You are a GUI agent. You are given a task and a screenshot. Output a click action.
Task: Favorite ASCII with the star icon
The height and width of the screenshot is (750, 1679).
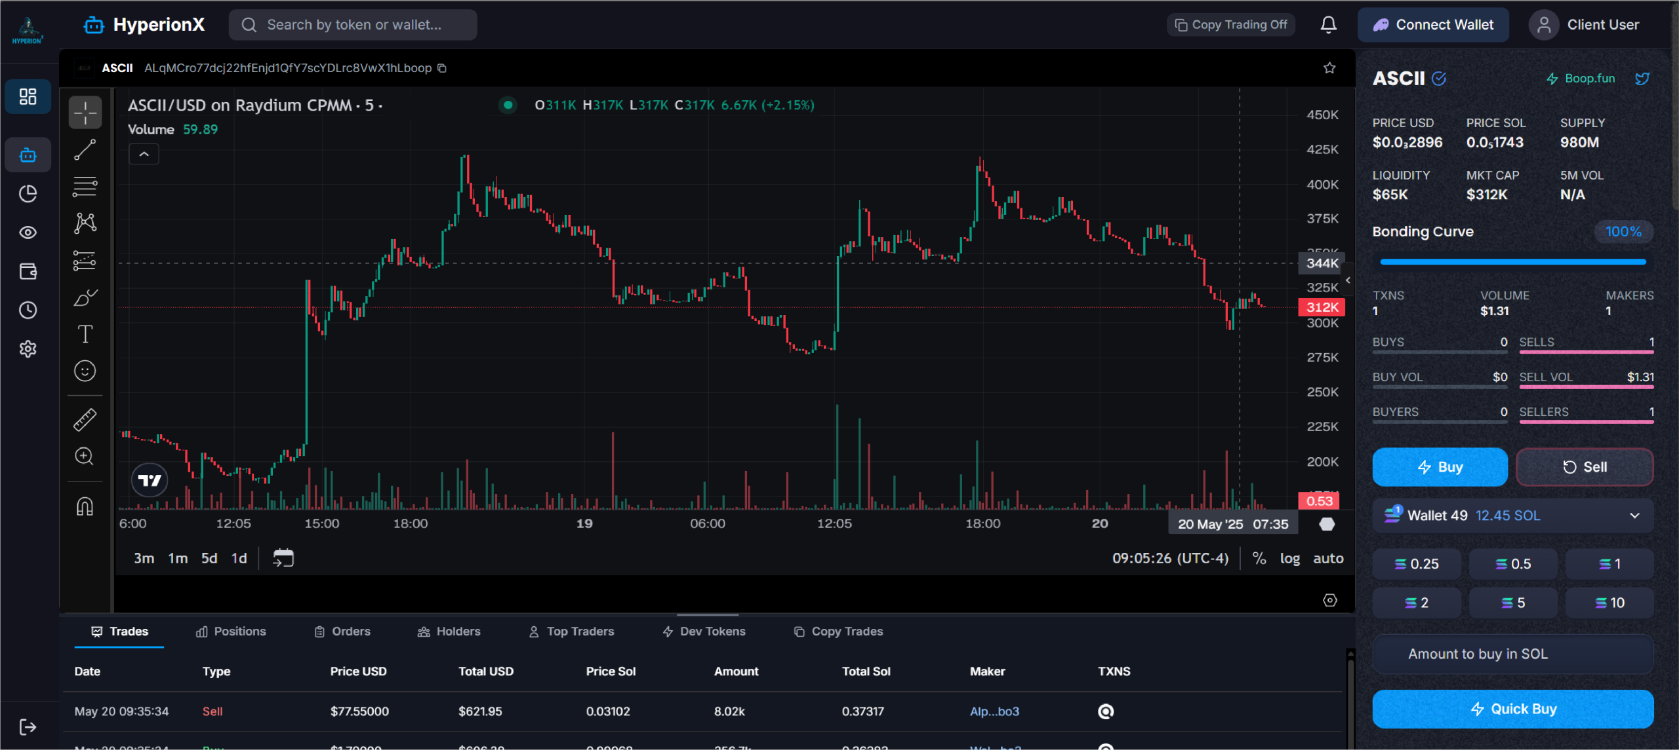[x=1329, y=68]
